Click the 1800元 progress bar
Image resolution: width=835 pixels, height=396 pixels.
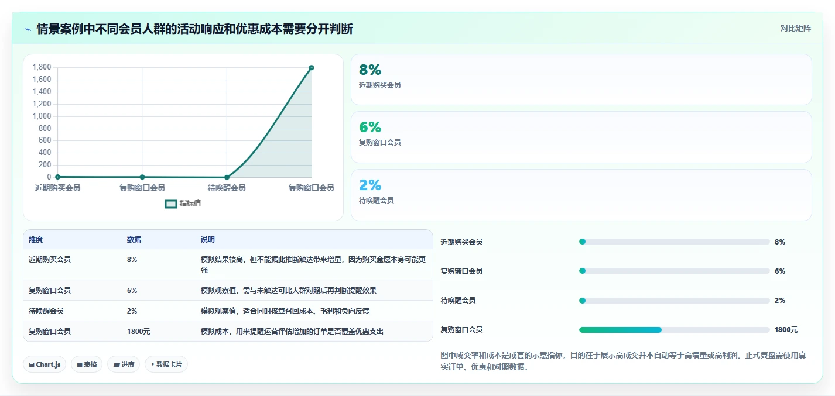click(674, 330)
